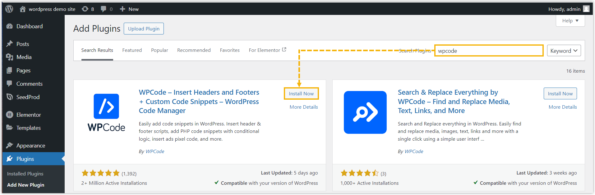Click the WordPress logo icon
Image resolution: width=595 pixels, height=195 pixels.
(9, 9)
